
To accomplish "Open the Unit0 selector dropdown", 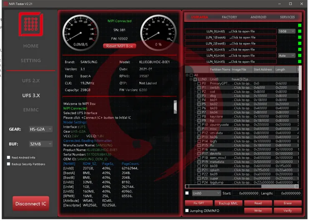I will (x=206, y=193).
